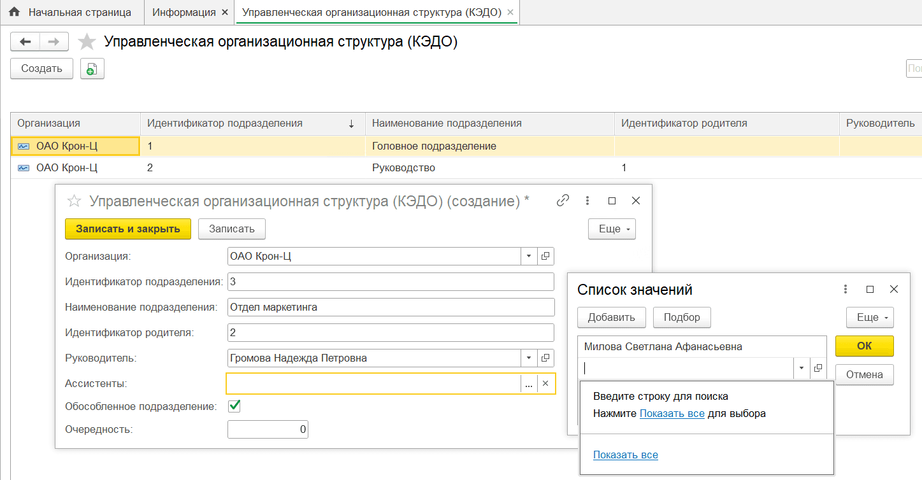Copy link to form with chain icon
This screenshot has width=922, height=480.
[563, 201]
